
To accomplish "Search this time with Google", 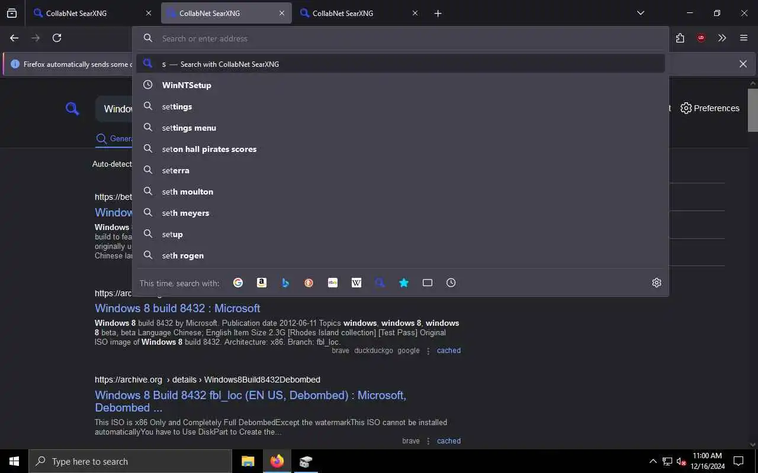I will (x=238, y=283).
